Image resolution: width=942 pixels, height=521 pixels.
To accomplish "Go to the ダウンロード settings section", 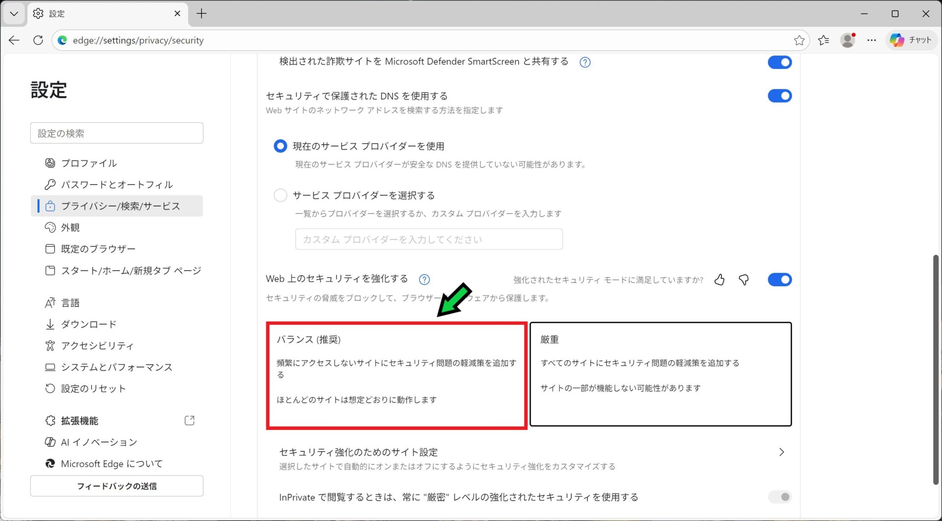I will (88, 324).
